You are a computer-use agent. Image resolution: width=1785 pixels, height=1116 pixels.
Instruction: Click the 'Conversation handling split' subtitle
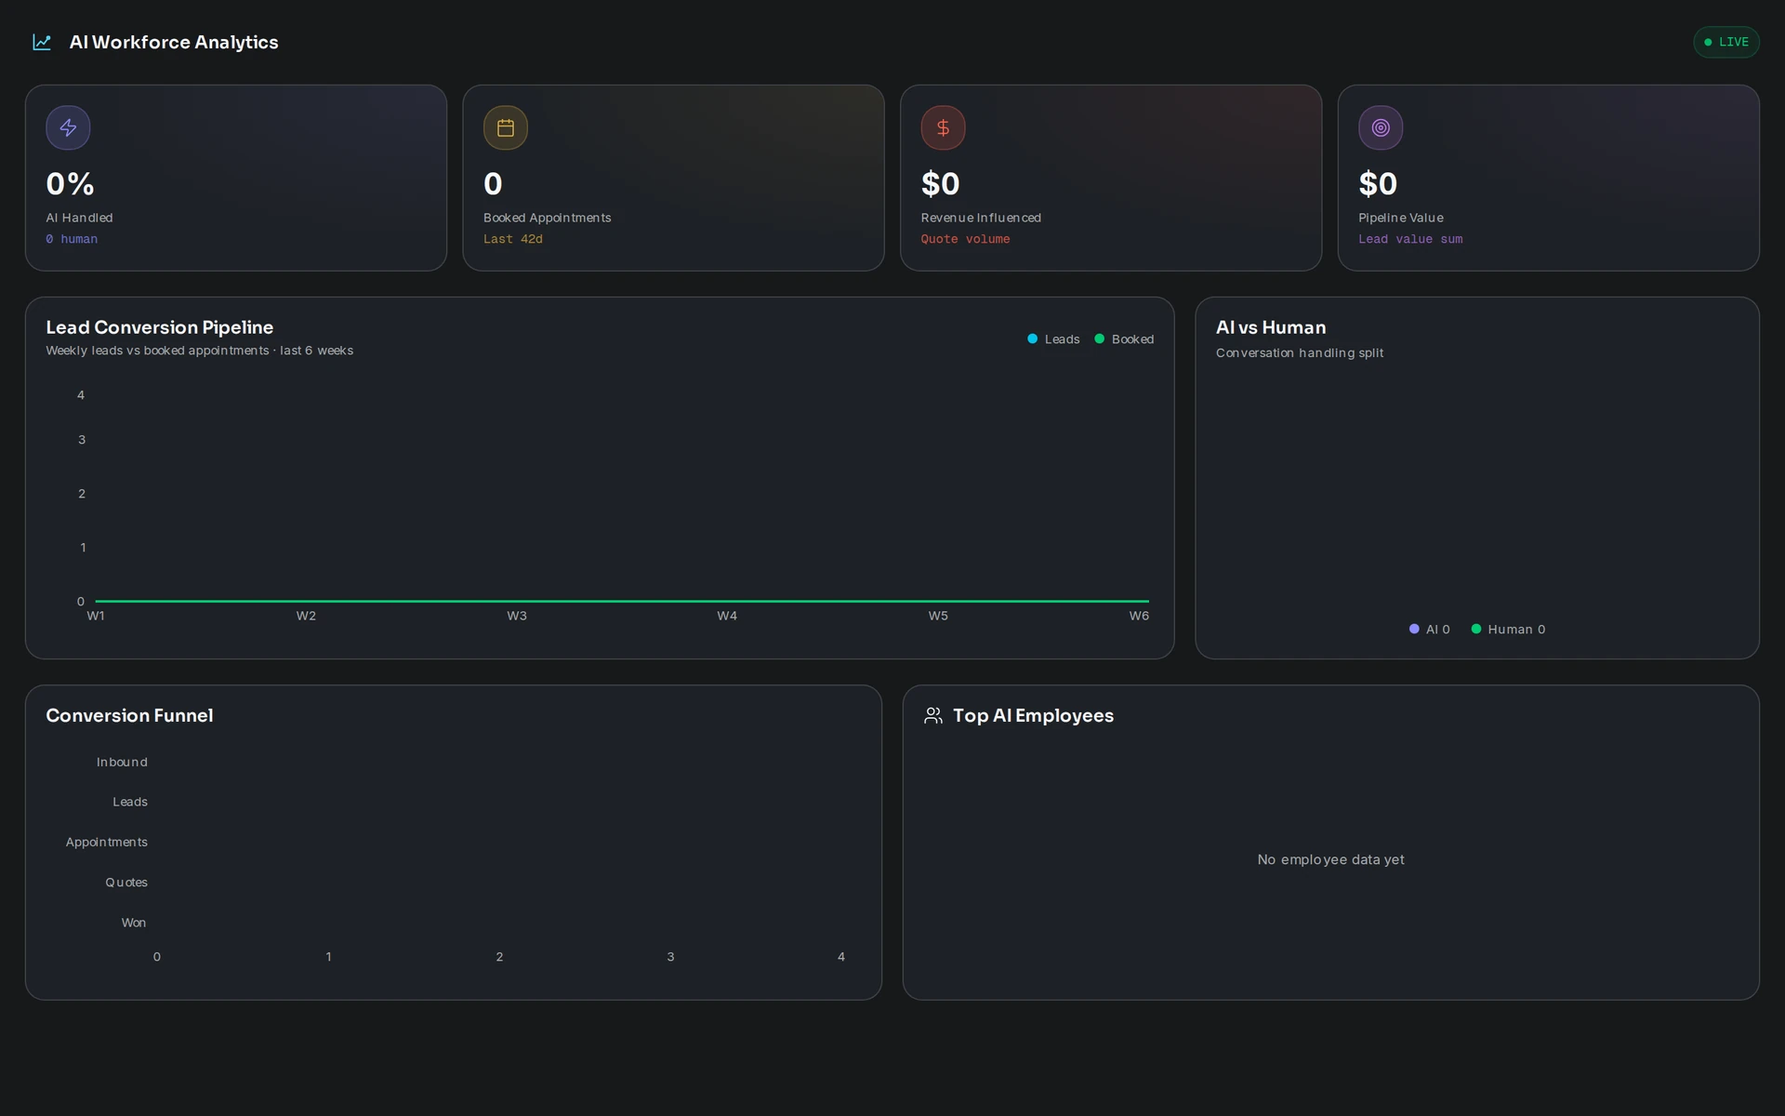1300,353
